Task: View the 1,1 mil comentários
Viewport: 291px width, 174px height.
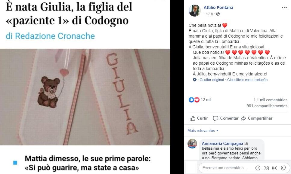Action: (271, 100)
